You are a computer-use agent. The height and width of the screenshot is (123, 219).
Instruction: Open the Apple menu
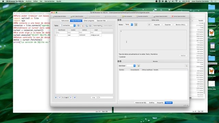pos(3,1)
